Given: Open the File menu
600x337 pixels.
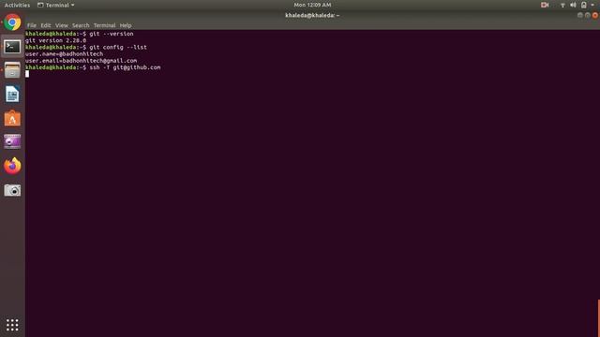Looking at the screenshot, I should 32,25.
